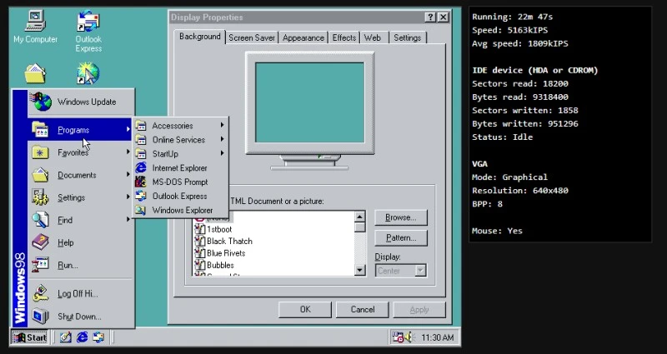Click the Run icon in Start menu

pos(40,265)
